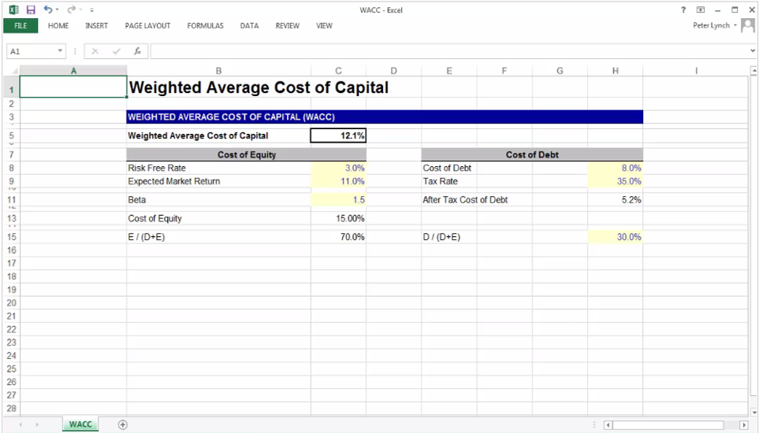759x433 pixels.
Task: Select the Cost of Debt 8.0% cell
Action: tap(616, 168)
